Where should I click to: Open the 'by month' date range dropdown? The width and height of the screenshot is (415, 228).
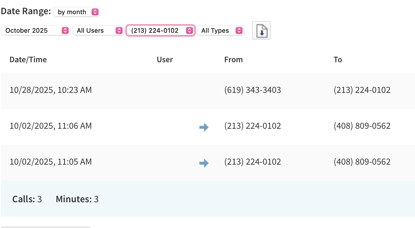pos(77,12)
